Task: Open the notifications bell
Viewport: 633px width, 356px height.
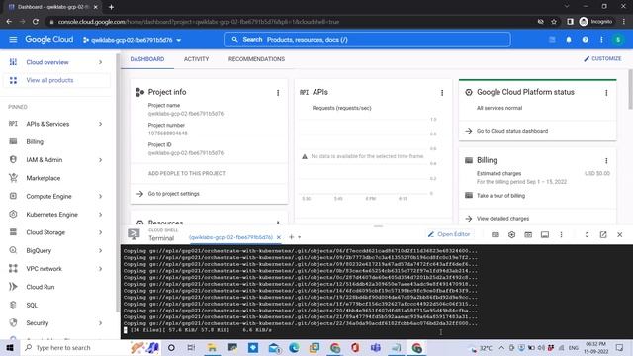Action: [569, 40]
